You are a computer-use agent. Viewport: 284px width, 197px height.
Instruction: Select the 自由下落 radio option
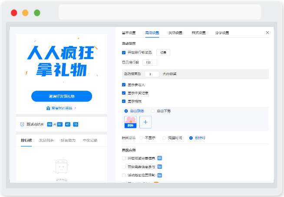coord(153,111)
